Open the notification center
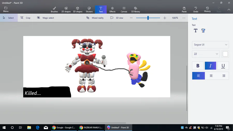Viewport: 233px width, 131px height. coord(228,128)
